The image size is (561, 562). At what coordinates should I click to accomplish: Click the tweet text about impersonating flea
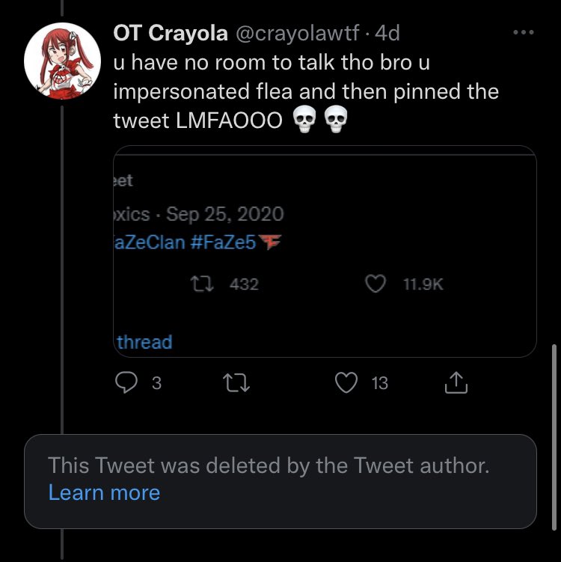(x=305, y=91)
